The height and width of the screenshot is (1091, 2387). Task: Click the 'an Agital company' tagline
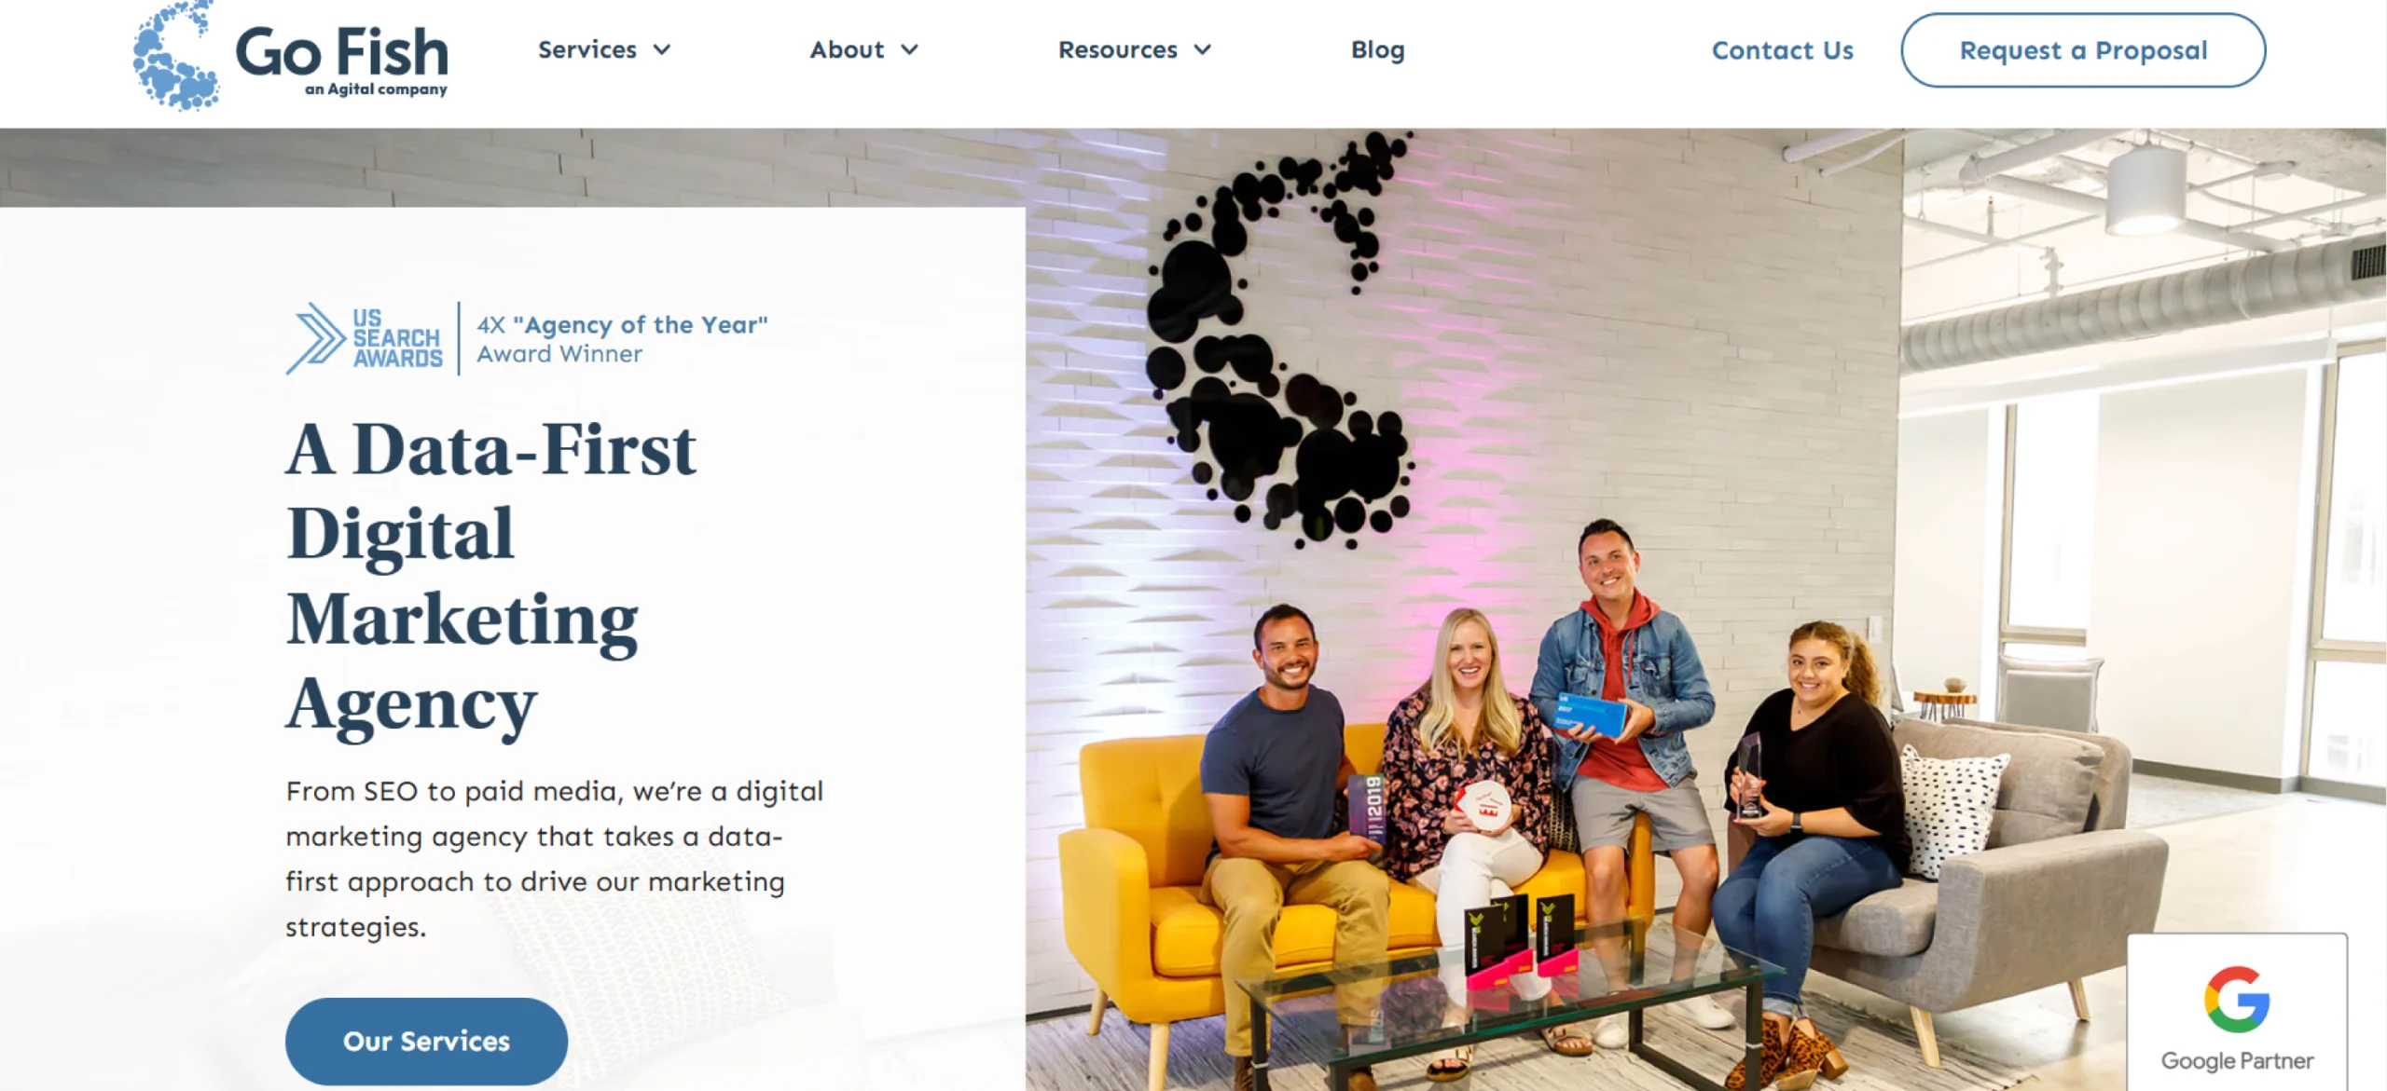376,89
